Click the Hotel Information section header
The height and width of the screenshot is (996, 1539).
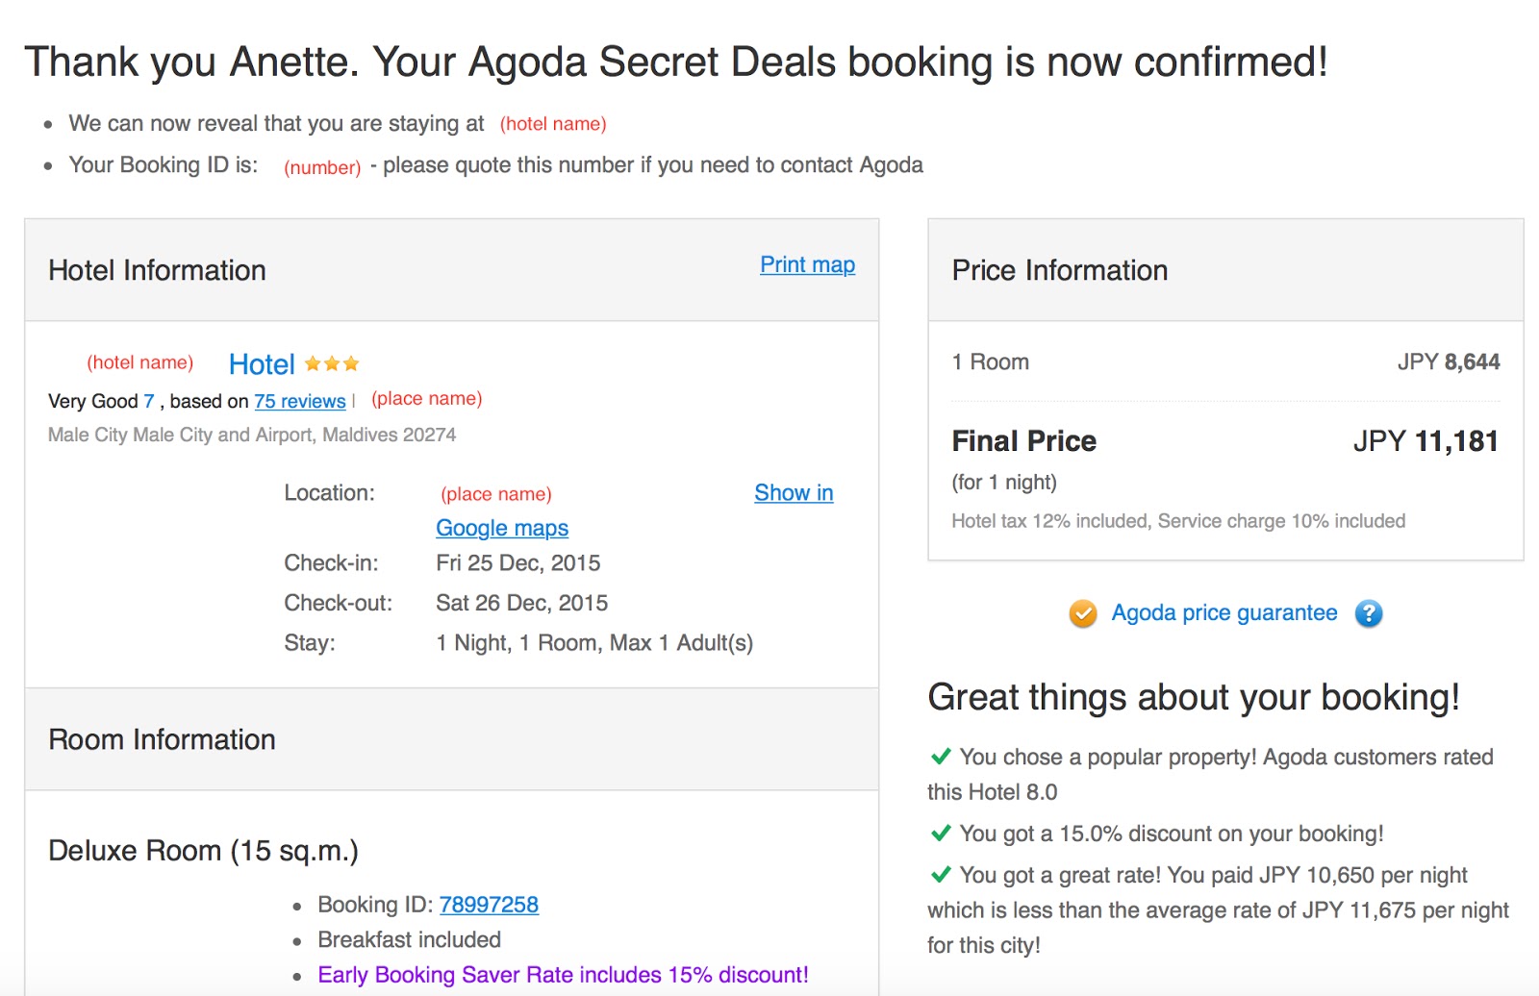pyautogui.click(x=157, y=270)
